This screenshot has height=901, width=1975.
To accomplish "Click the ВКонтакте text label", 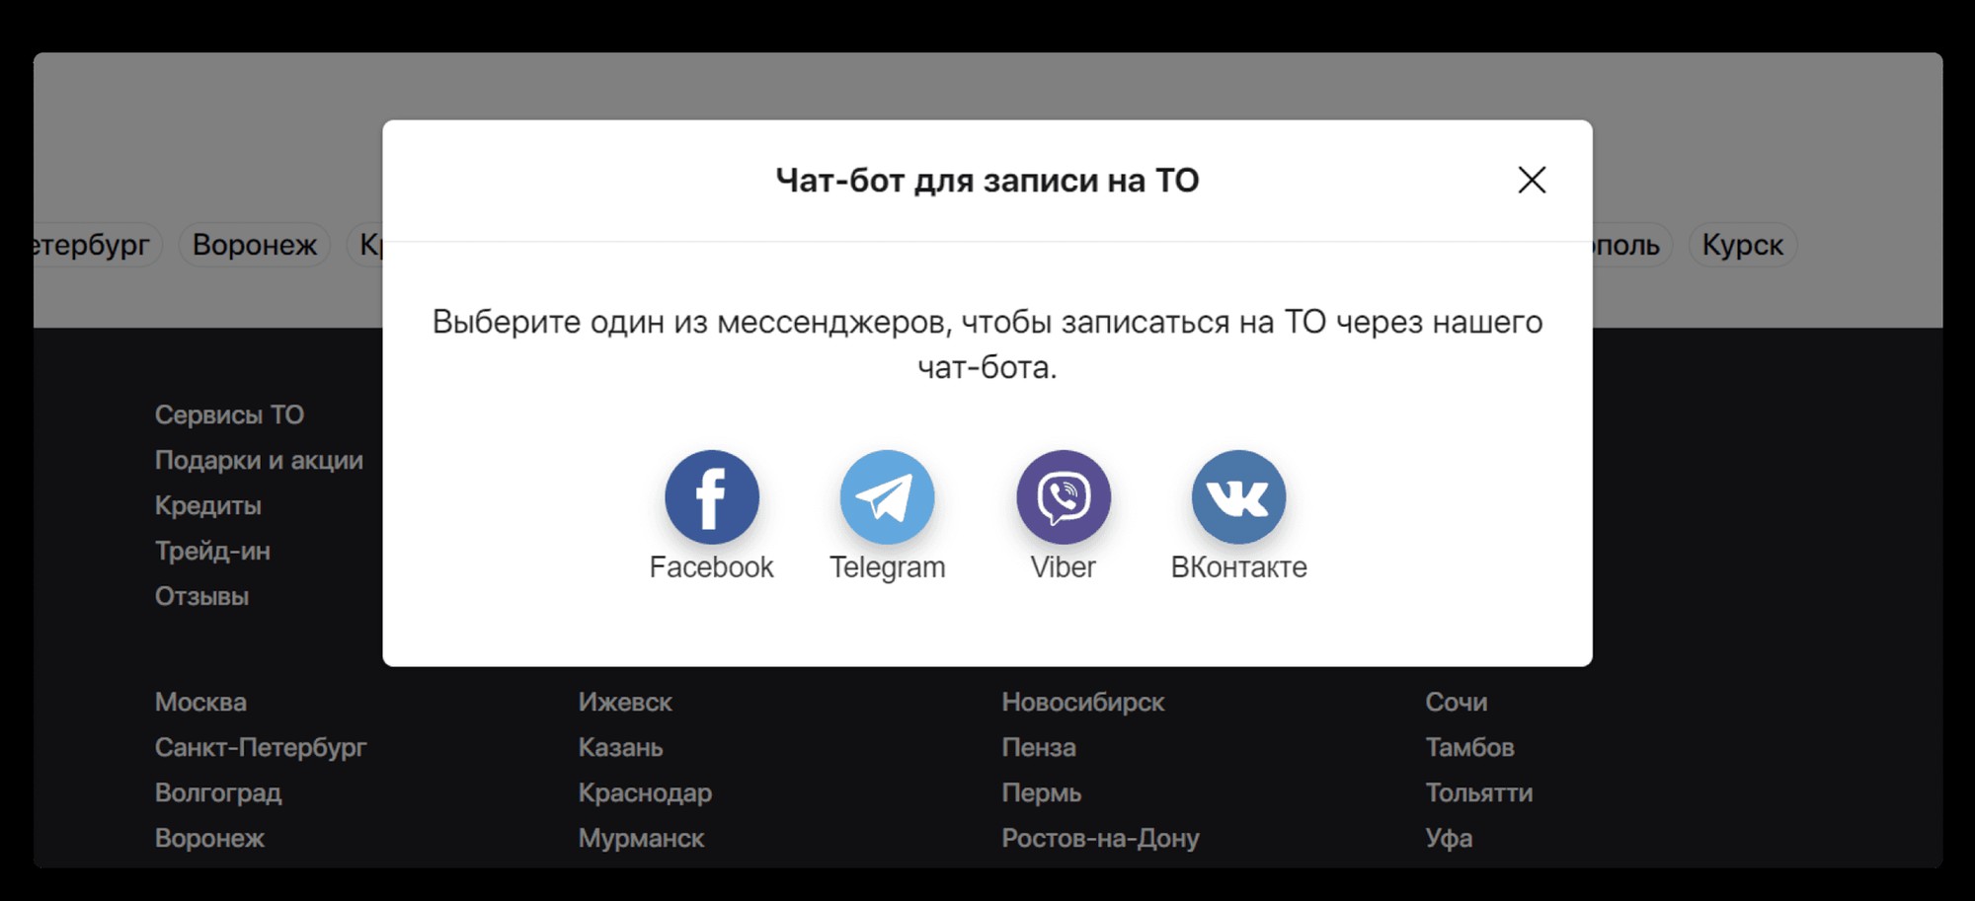I will [x=1238, y=567].
